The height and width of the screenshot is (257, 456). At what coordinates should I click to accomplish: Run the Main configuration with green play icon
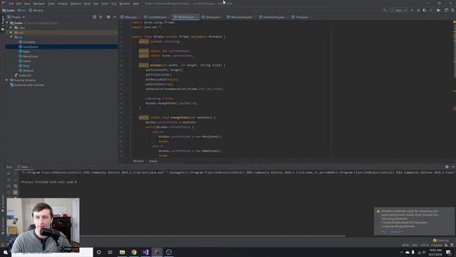coord(412,10)
